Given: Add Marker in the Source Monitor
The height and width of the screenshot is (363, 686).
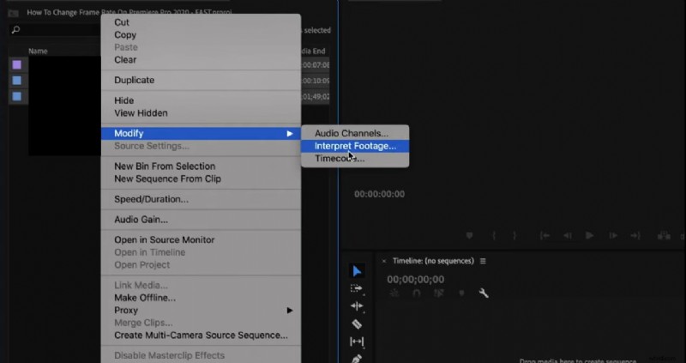Looking at the screenshot, I should 469,236.
